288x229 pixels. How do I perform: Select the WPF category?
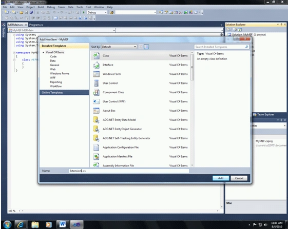click(53, 78)
